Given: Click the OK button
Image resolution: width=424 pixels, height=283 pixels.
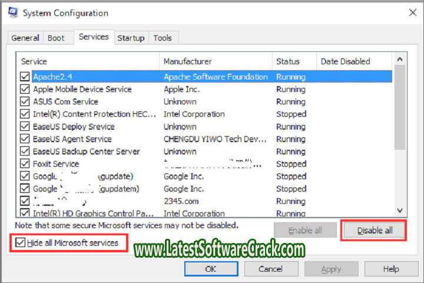Looking at the screenshot, I should point(210,269).
